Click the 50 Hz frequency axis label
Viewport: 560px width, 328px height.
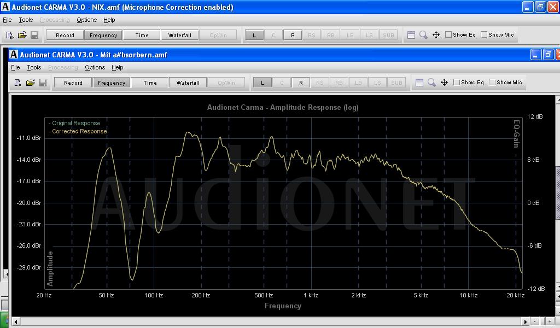click(x=106, y=295)
